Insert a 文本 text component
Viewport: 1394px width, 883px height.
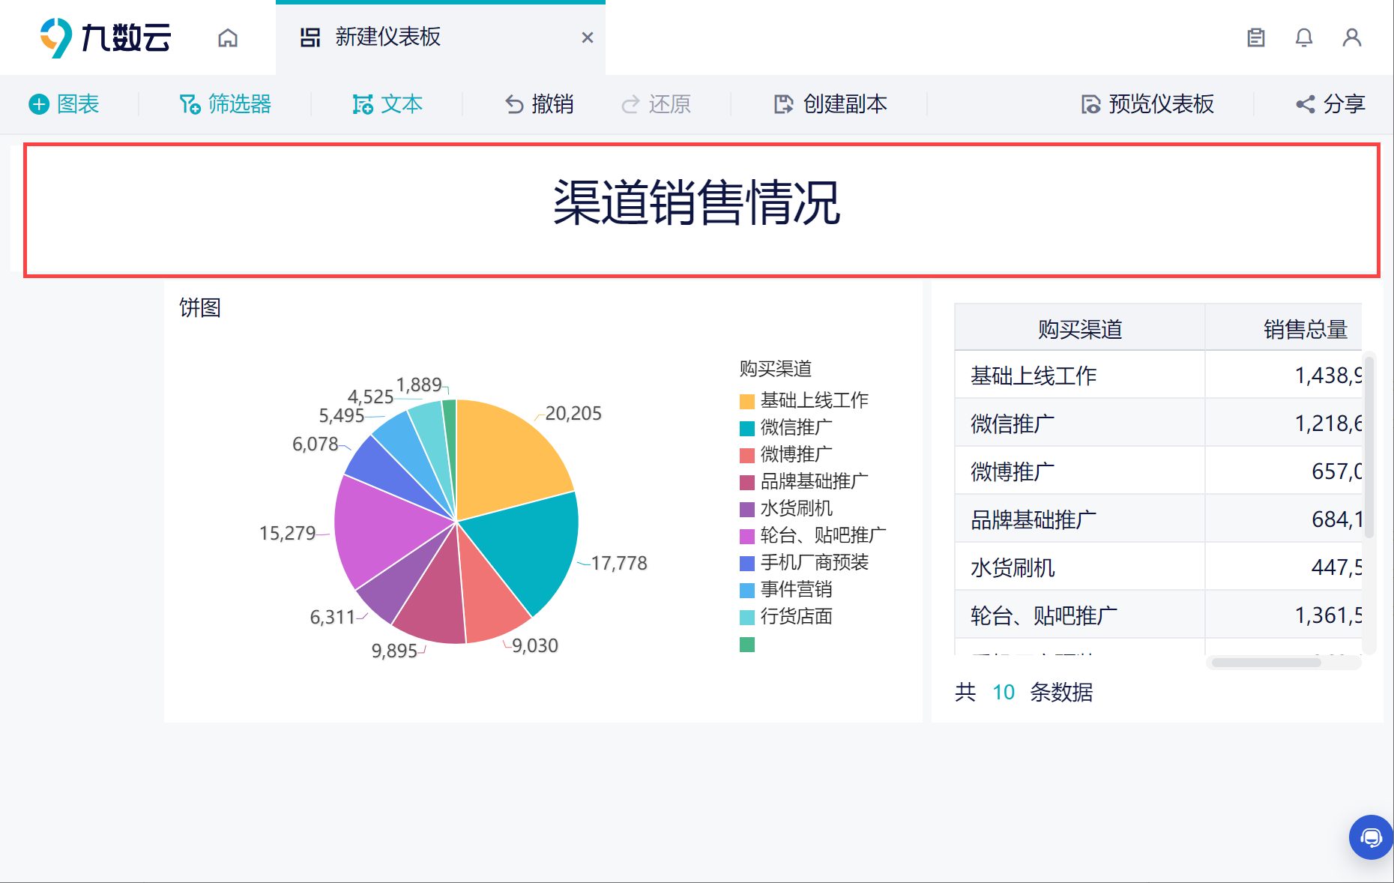[387, 104]
